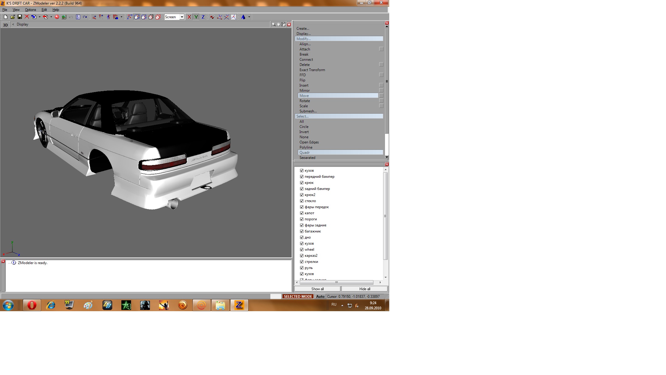
Task: Click the zoom magnifier in viewport header
Action: pos(273,24)
